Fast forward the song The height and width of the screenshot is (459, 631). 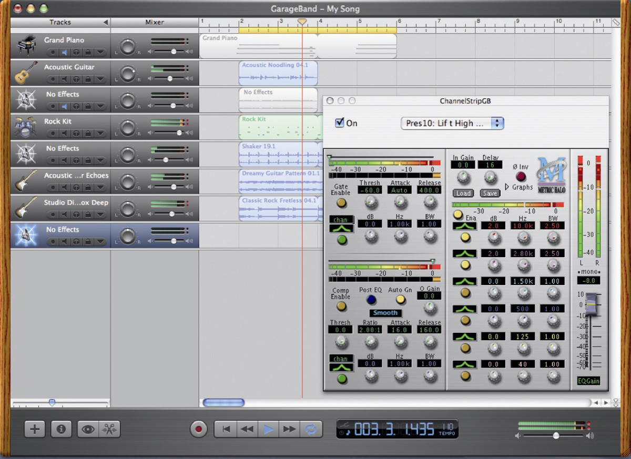pos(290,429)
